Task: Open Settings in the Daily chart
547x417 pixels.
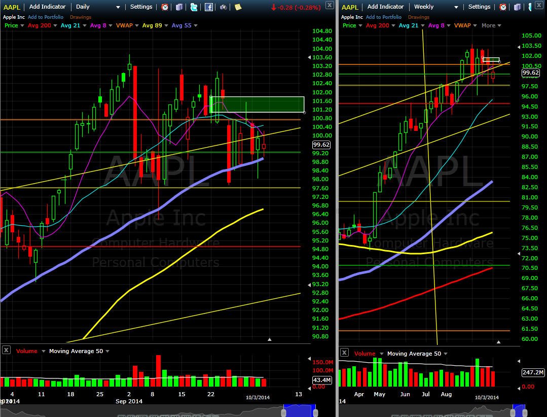Action: coord(141,7)
